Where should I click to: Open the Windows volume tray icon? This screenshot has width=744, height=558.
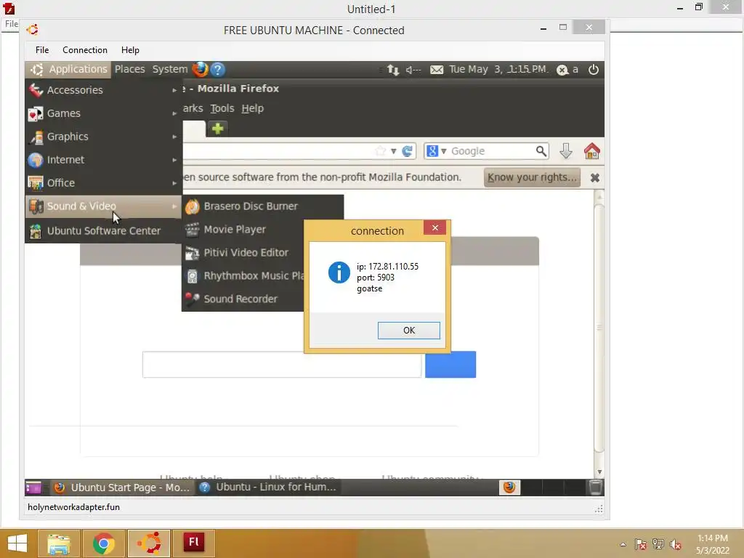point(676,544)
